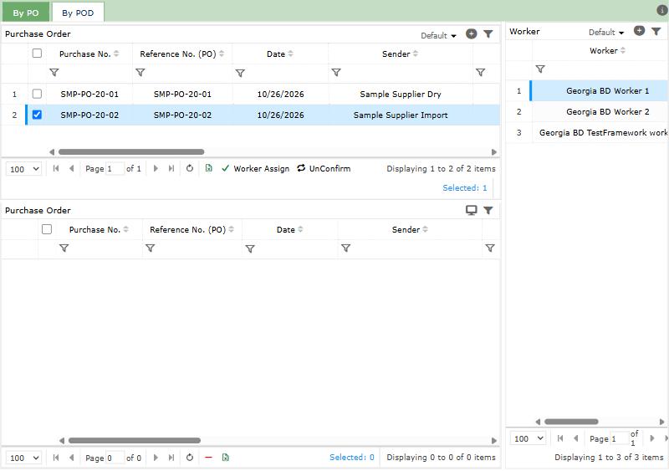Image resolution: width=669 pixels, height=471 pixels.
Task: Sort top grid by Sender column
Action: tap(400, 54)
